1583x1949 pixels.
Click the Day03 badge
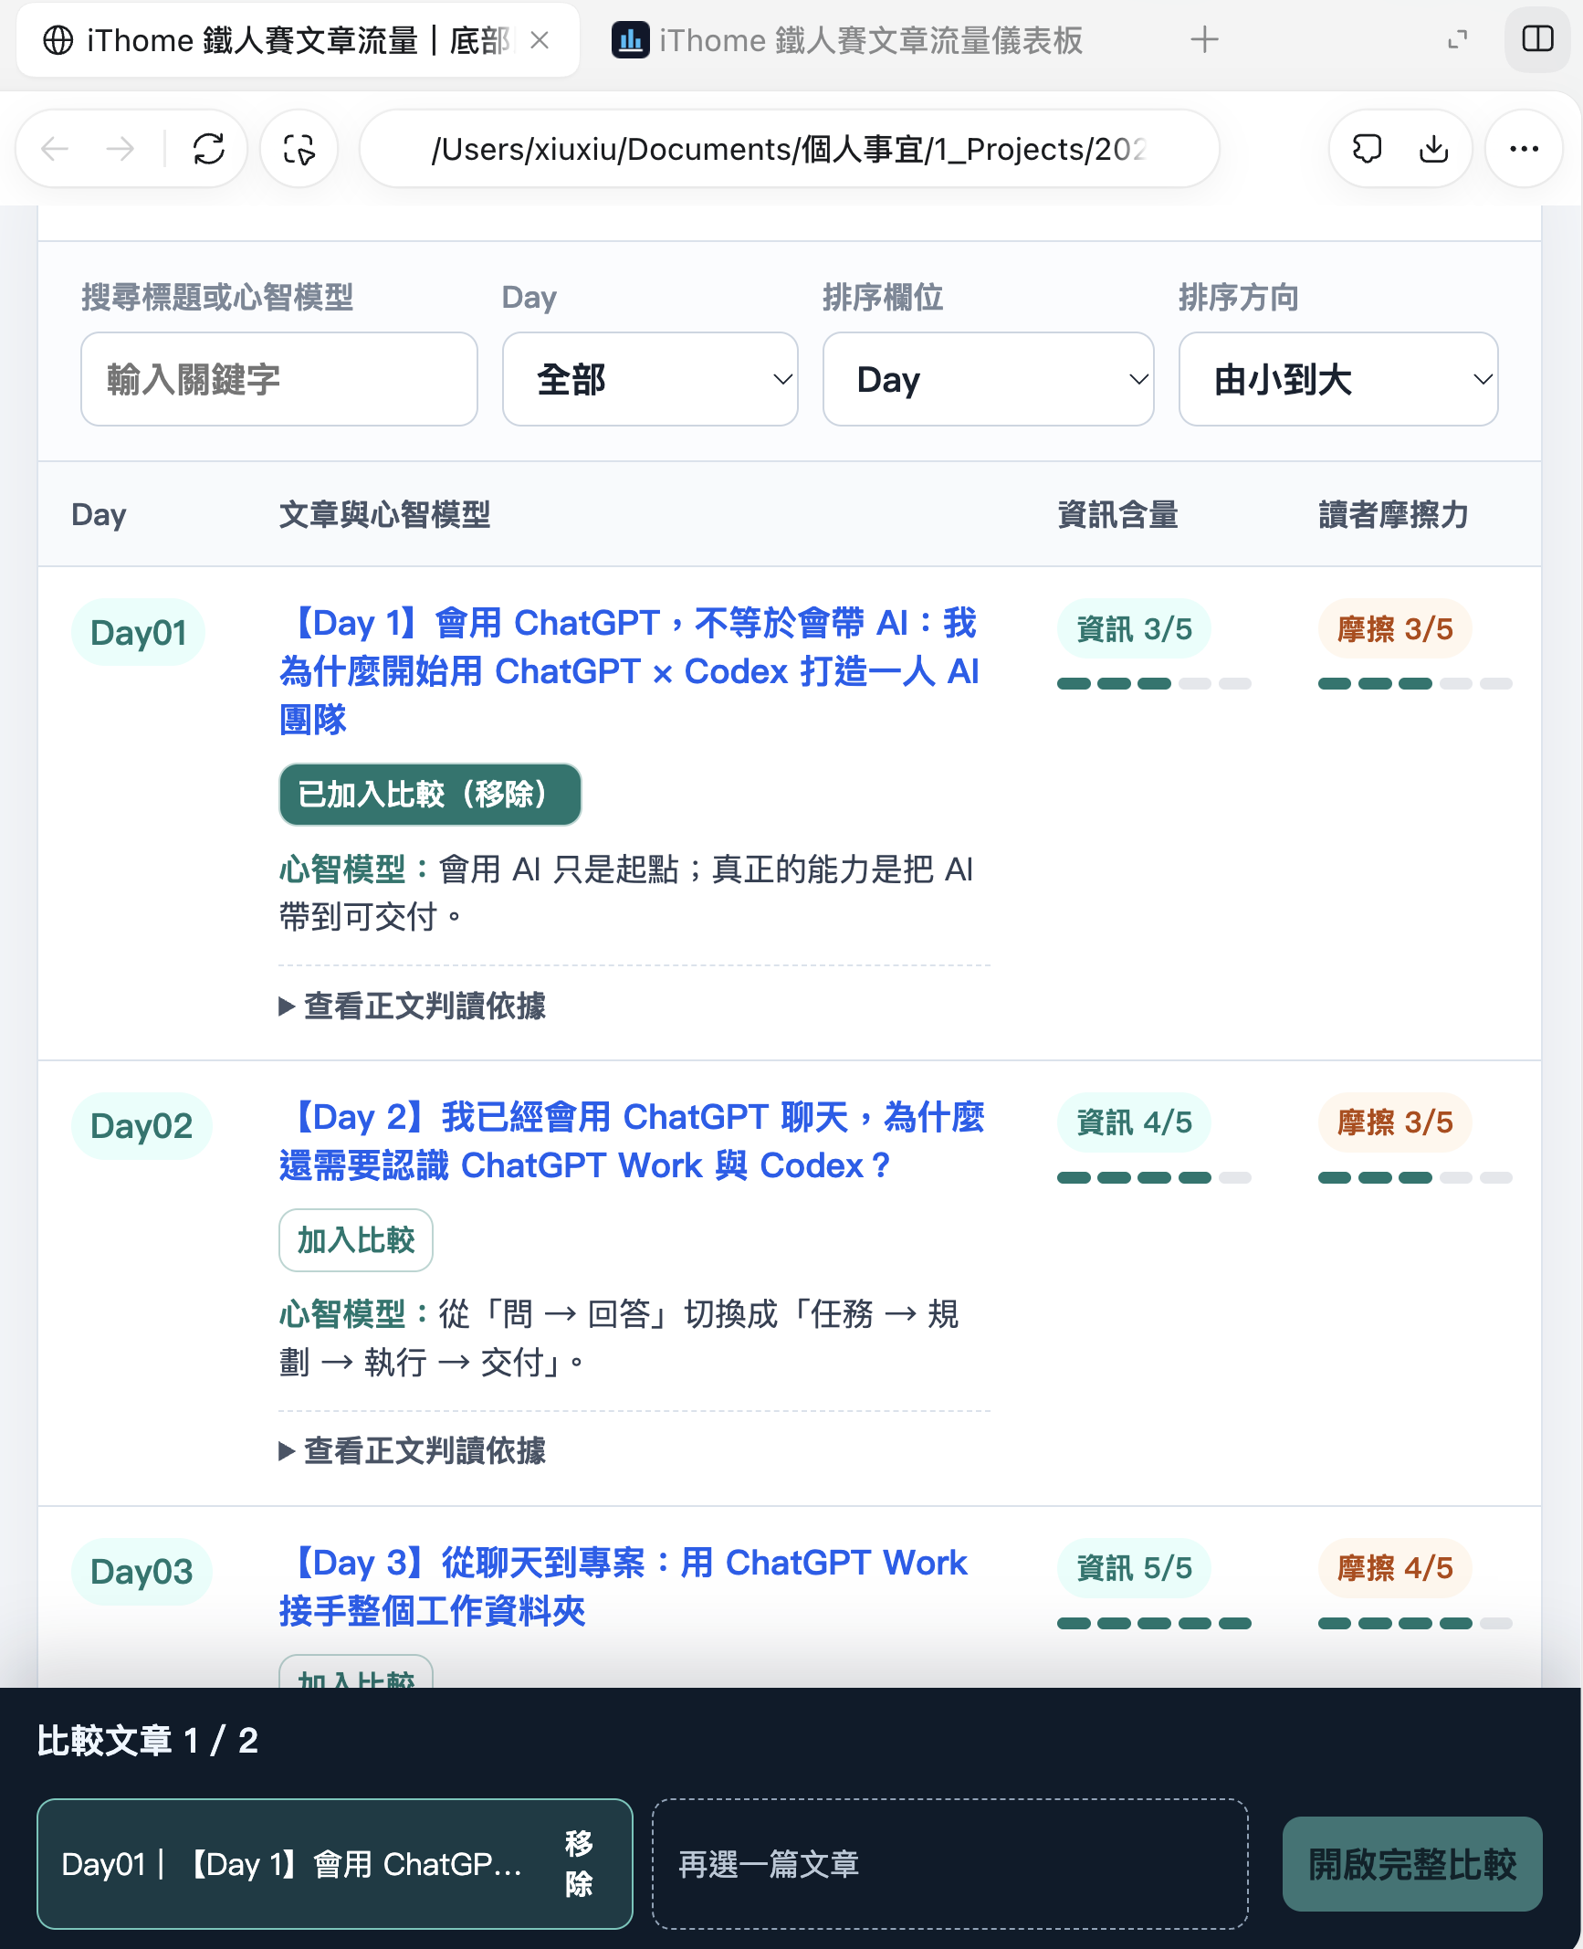pyautogui.click(x=142, y=1572)
